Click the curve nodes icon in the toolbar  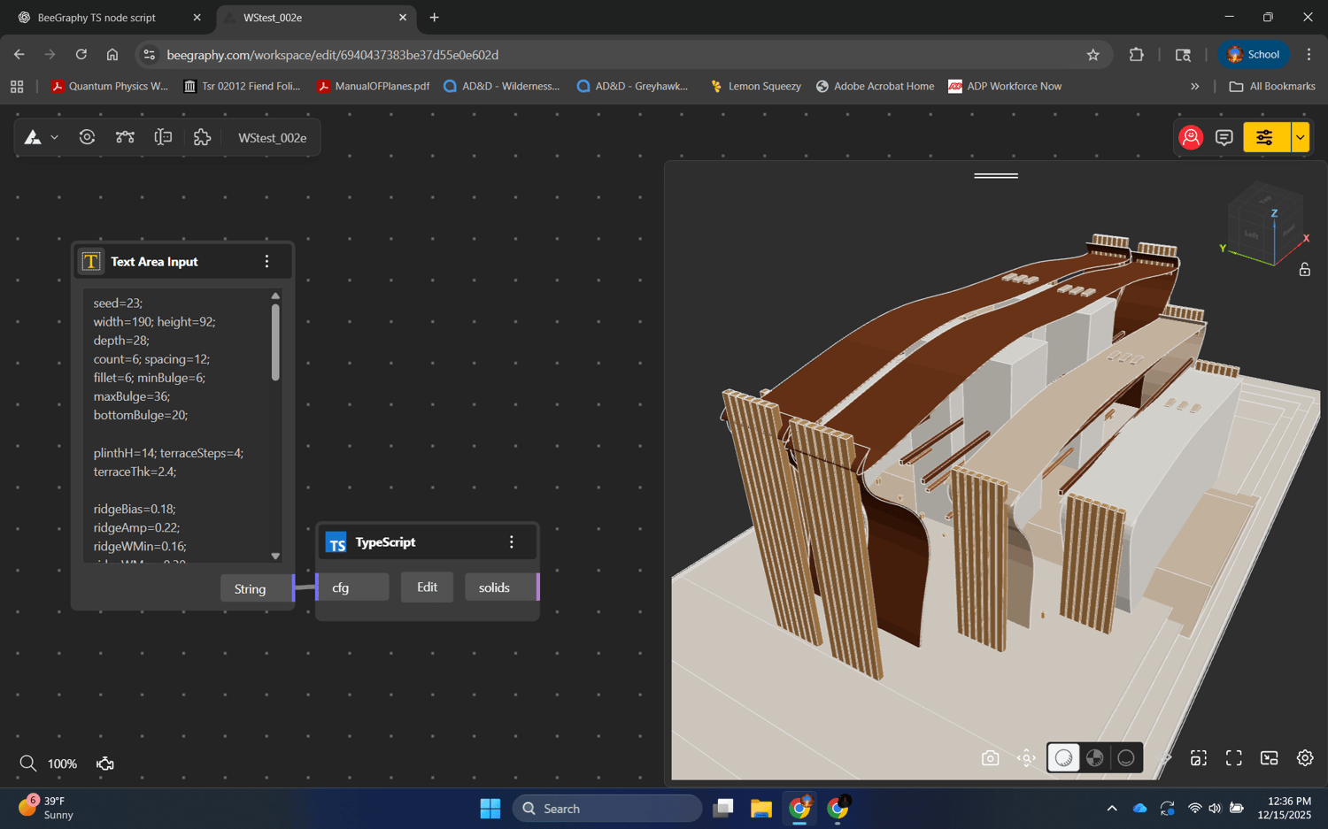[x=125, y=137]
